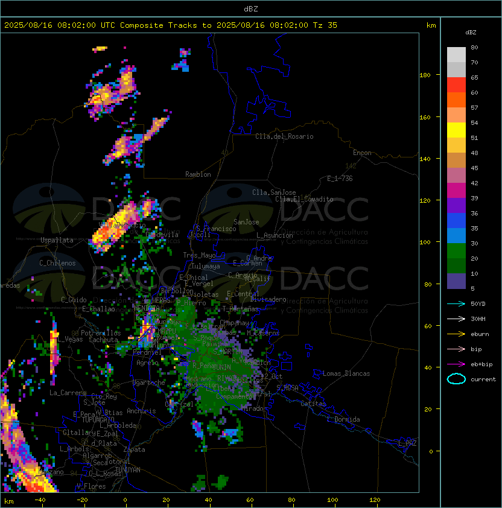502x508 pixels.
Task: Click the cyan 50YD track arrow in legend
Action: pos(456,303)
